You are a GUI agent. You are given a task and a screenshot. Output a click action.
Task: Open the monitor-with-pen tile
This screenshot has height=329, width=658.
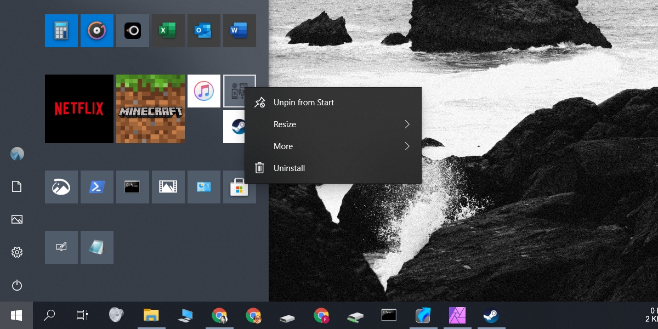(61, 247)
